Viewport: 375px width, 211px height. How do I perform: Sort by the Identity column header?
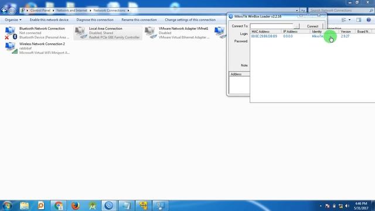pos(325,32)
